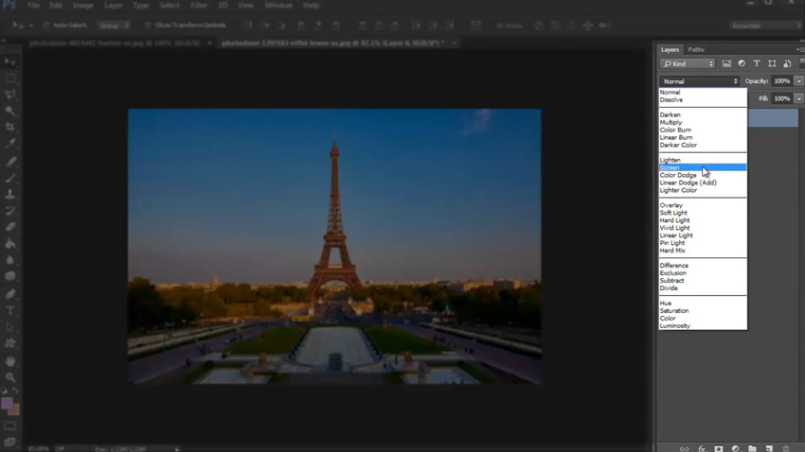Filter layers by shape layer icon
Screen dimensions: 805x452
(772, 63)
